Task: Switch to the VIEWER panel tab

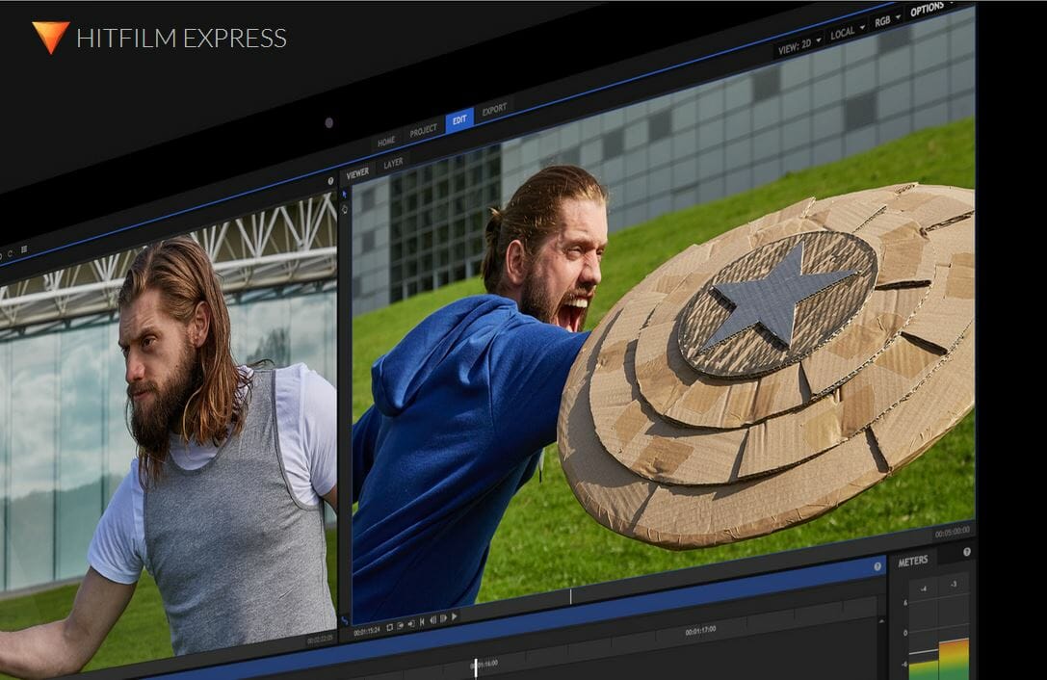Action: [357, 173]
